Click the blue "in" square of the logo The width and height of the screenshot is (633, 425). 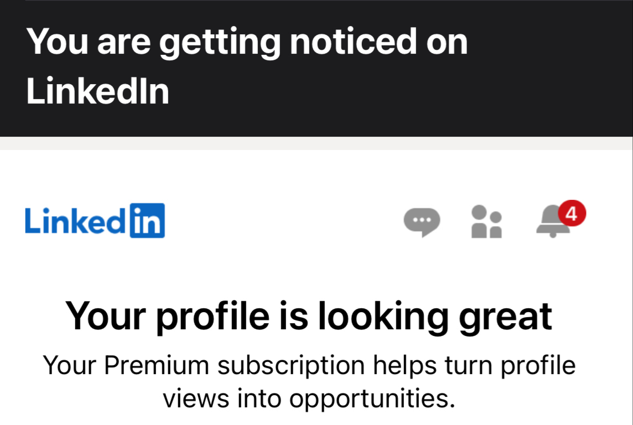click(x=147, y=221)
